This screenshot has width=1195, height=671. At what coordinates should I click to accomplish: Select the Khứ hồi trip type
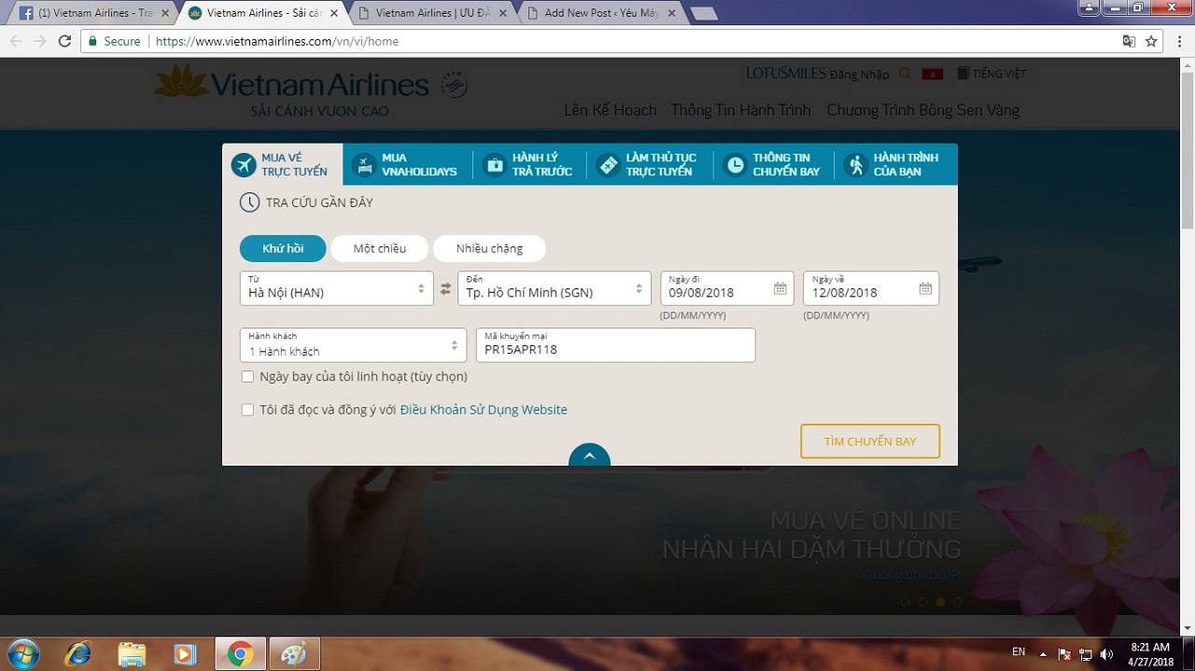click(x=283, y=248)
